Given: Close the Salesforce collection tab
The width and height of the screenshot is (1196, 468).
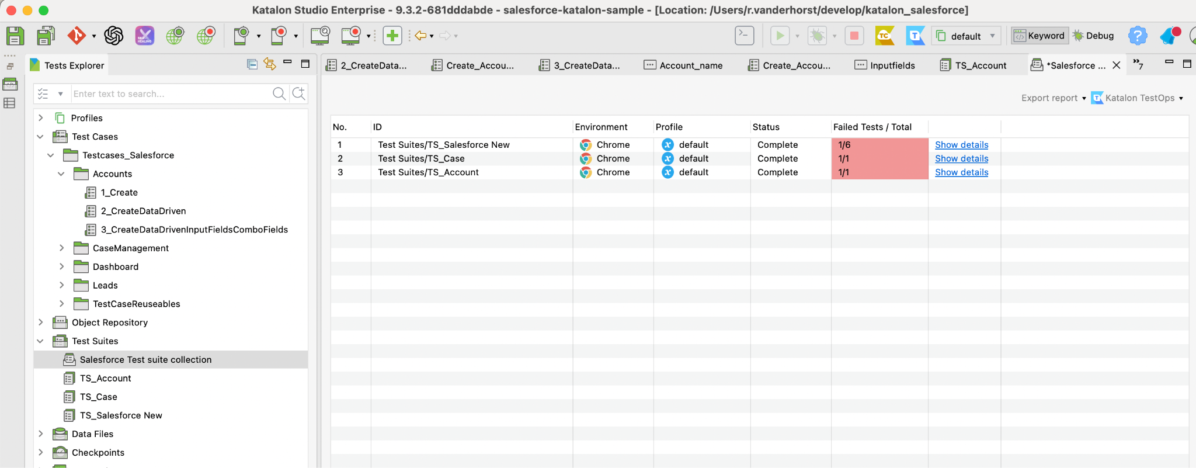Looking at the screenshot, I should click(x=1116, y=65).
